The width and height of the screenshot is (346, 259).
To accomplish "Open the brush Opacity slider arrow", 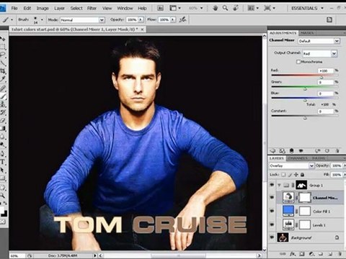I will [141, 19].
